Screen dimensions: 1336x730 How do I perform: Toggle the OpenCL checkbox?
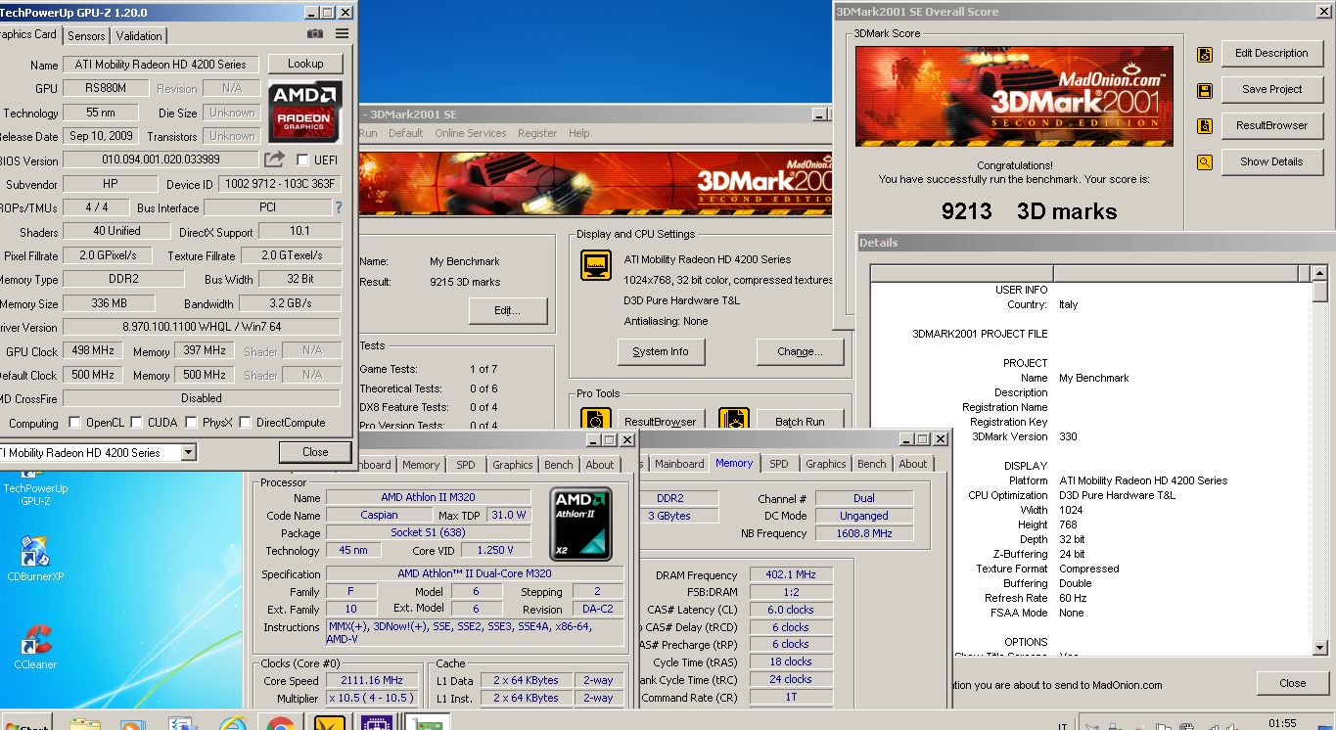[x=74, y=423]
